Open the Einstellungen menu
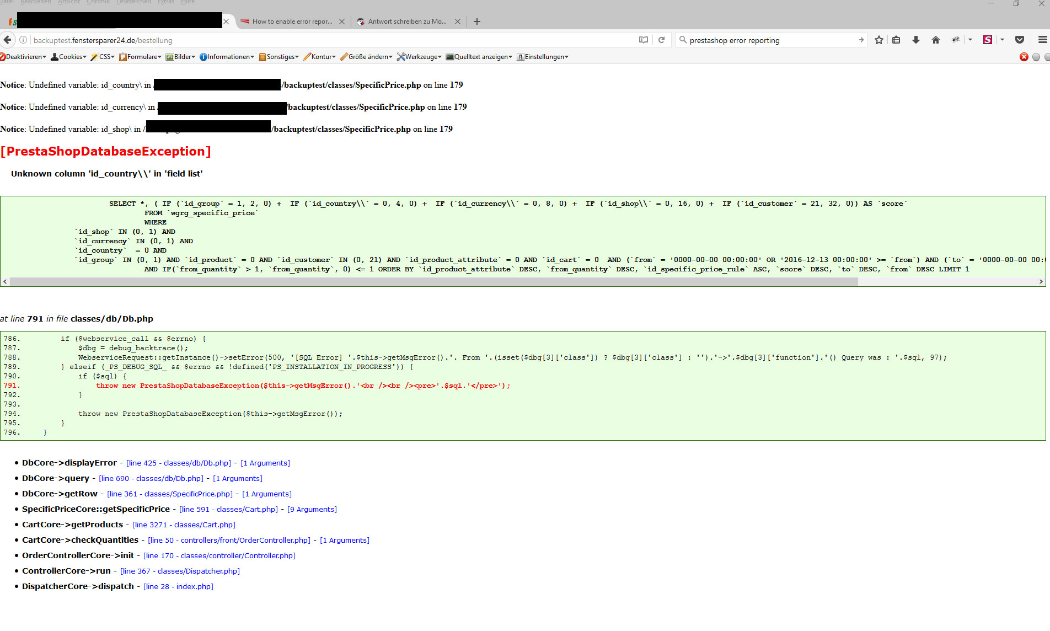 [543, 57]
